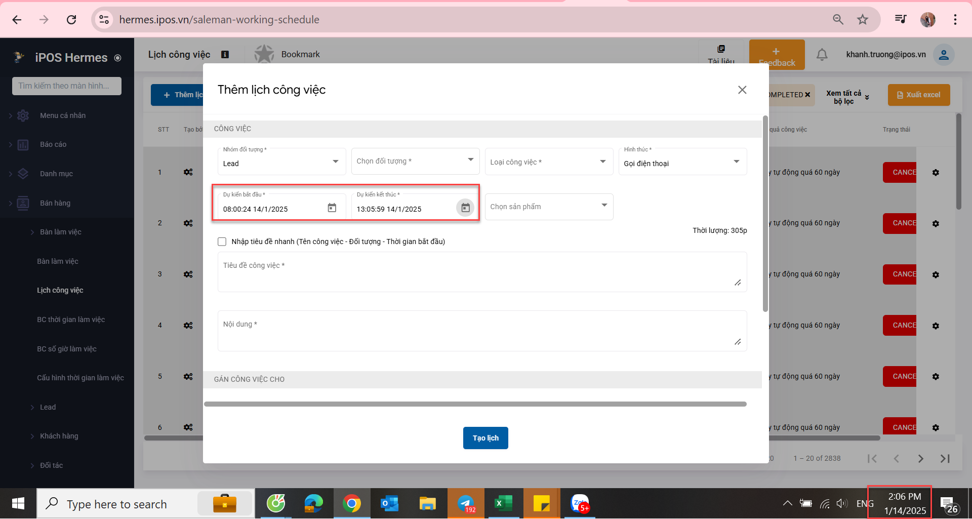
Task: Open row 5 action gears icon
Action: coord(188,377)
